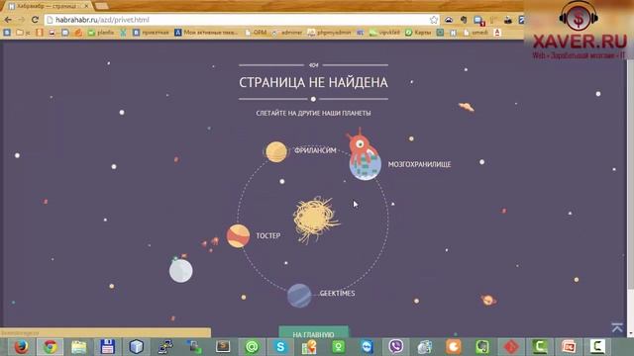This screenshot has width=634, height=356.
Task: Open the Карты bookmark
Action: 418,33
